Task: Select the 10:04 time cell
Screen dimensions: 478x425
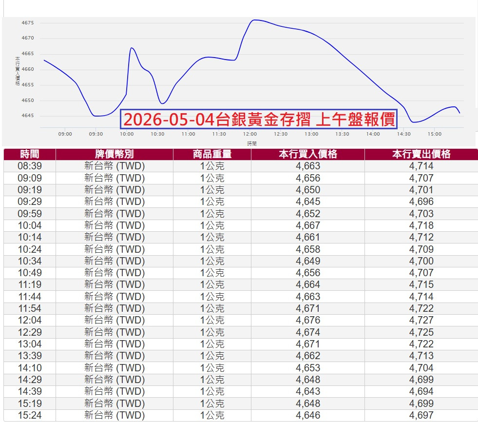Action: click(30, 225)
